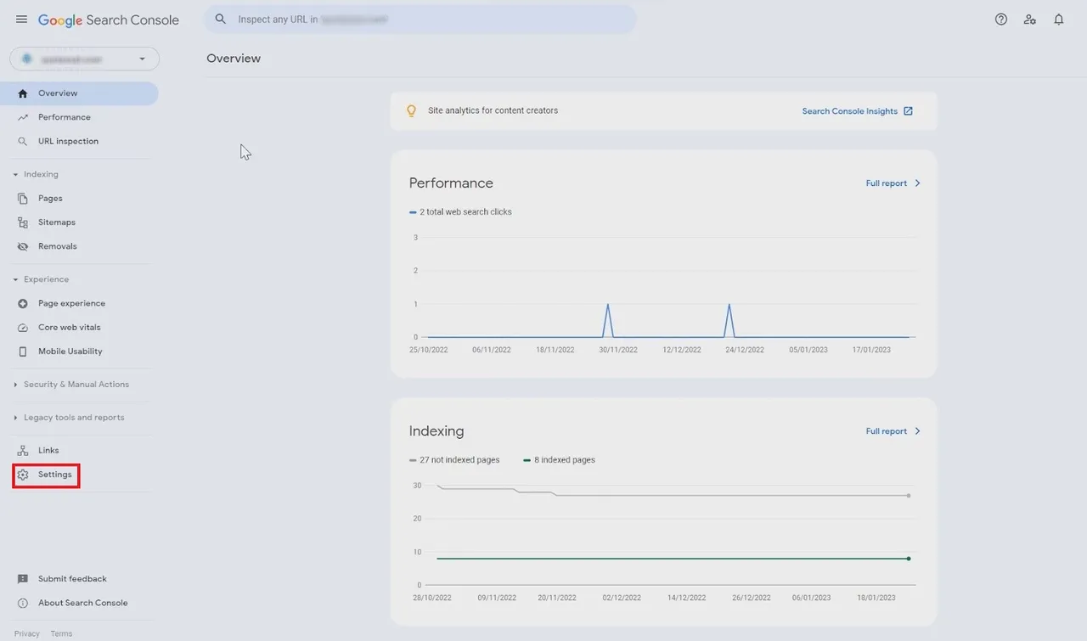Click '8 indexed pages' legend
The width and height of the screenshot is (1087, 641).
point(559,460)
